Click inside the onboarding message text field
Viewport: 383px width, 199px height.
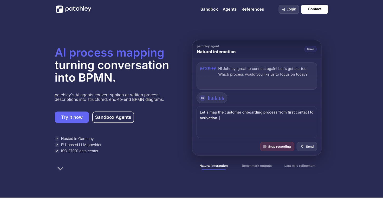point(257,122)
